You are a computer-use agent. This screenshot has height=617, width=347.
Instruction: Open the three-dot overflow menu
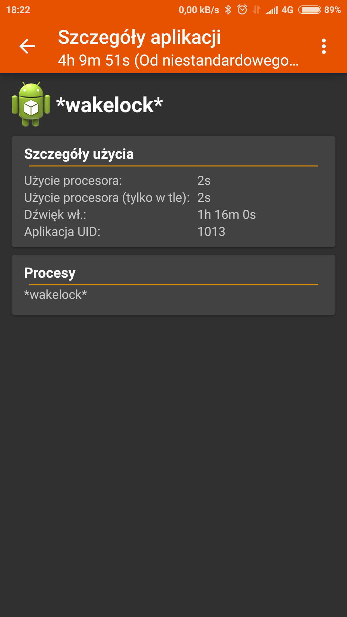[x=324, y=47]
